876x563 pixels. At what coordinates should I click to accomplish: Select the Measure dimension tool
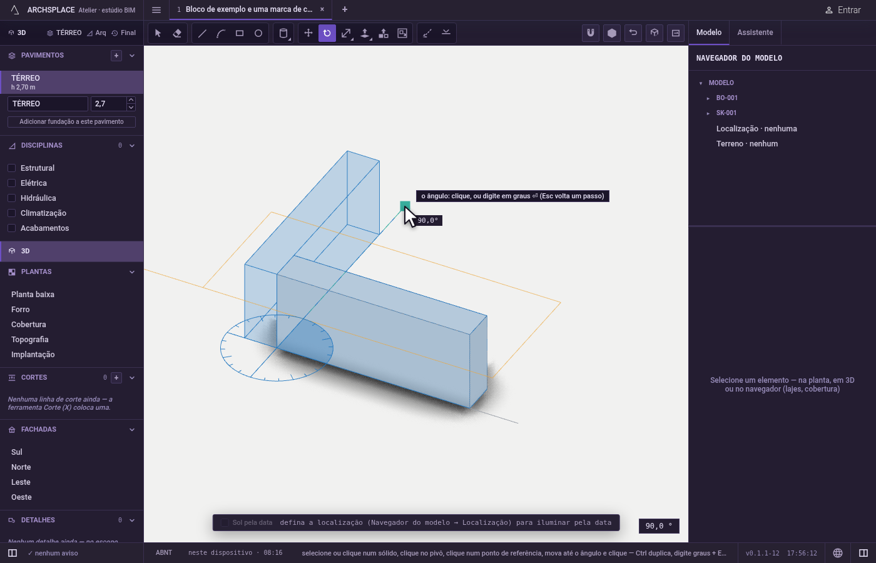[427, 33]
